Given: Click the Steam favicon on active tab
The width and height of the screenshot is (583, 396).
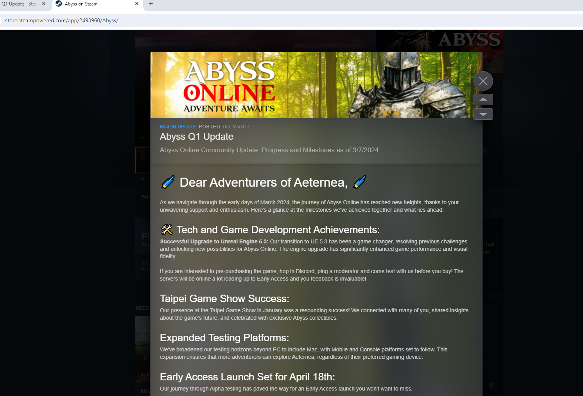Looking at the screenshot, I should 59,4.
